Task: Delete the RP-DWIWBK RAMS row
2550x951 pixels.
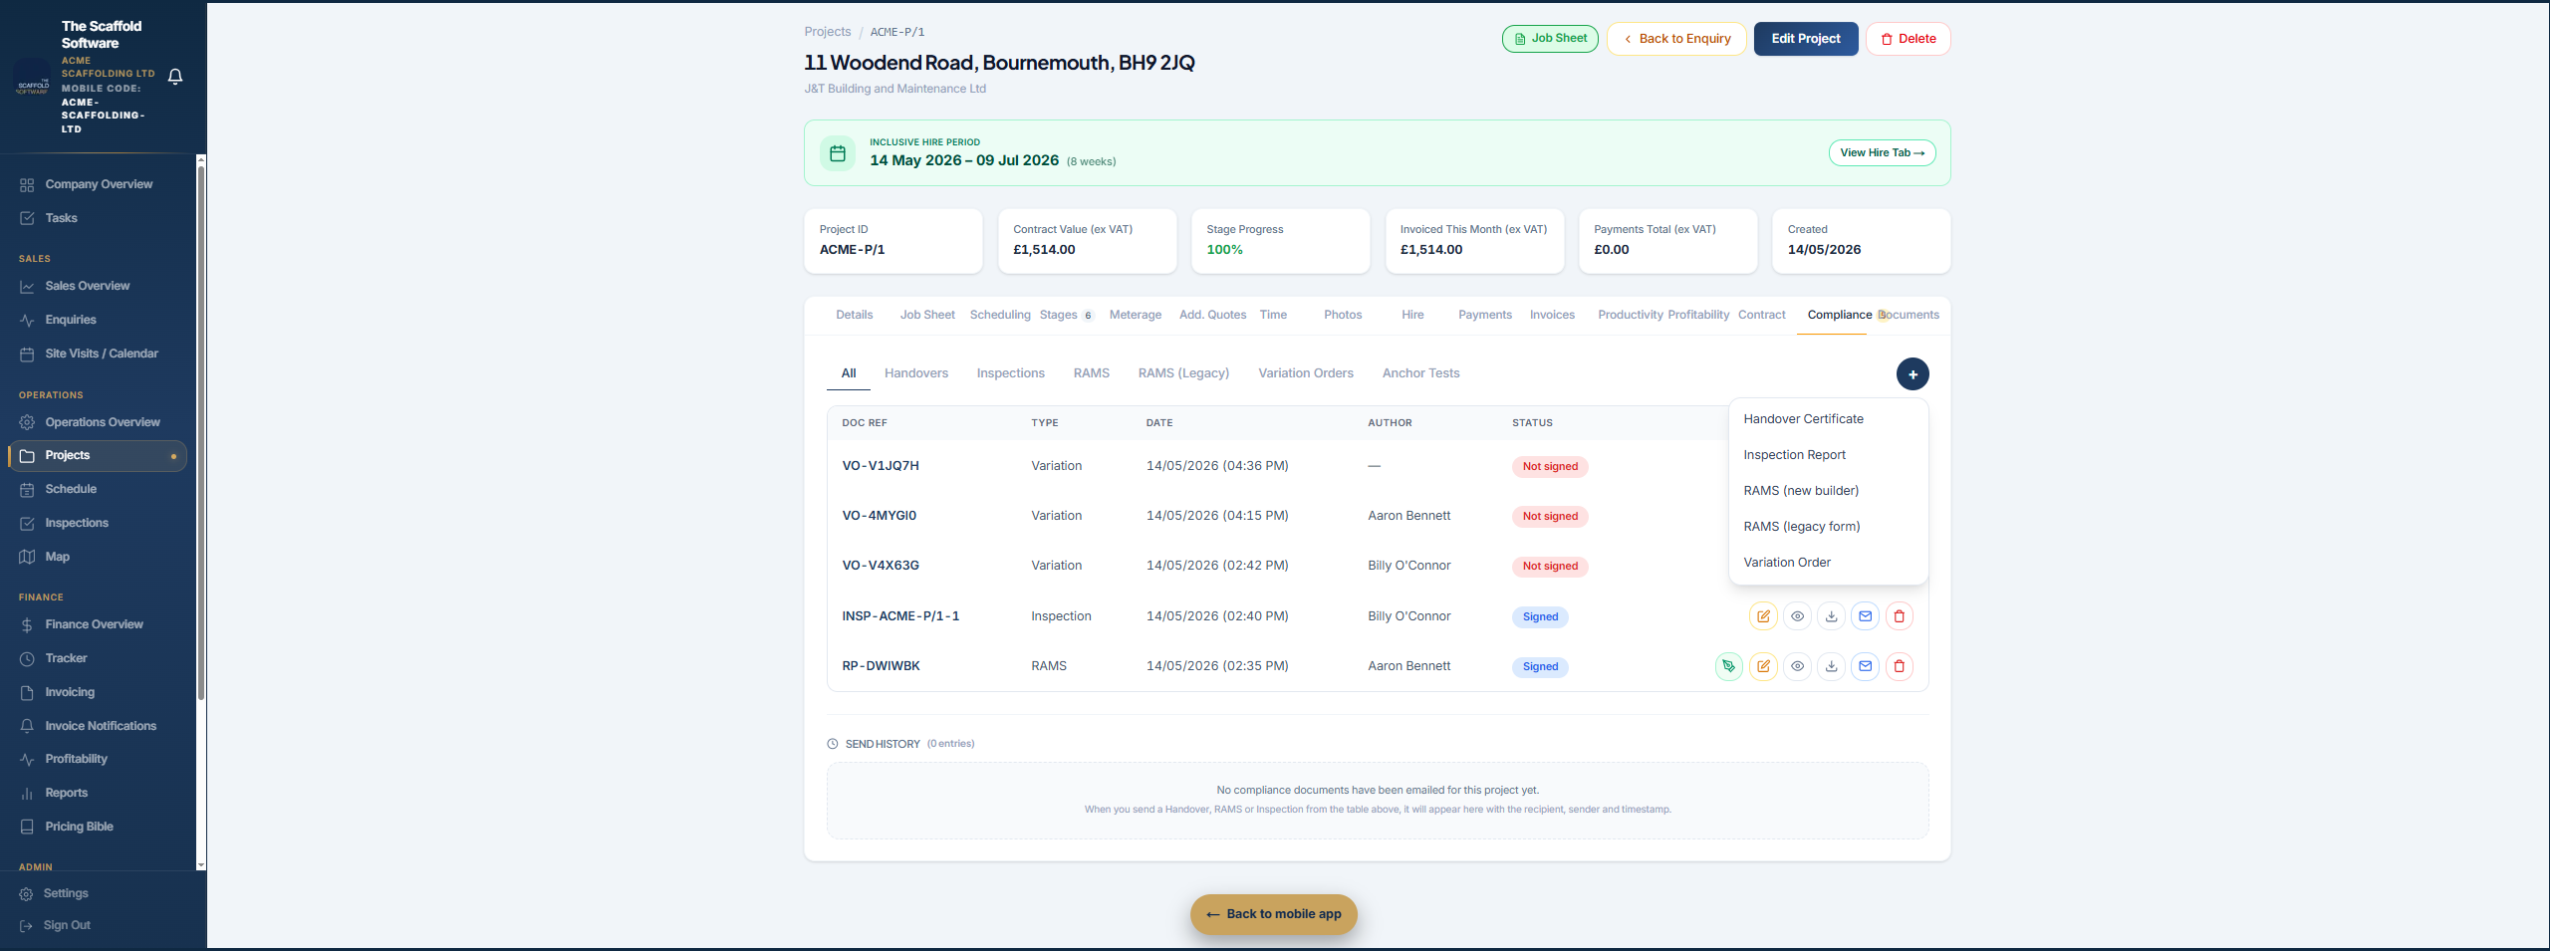Action: coord(1899,666)
